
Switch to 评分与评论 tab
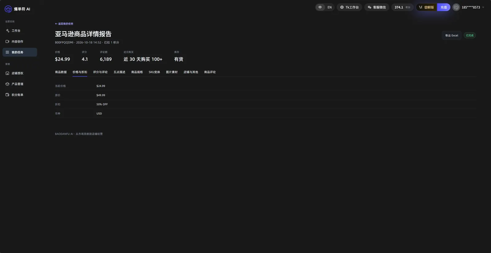pos(100,72)
